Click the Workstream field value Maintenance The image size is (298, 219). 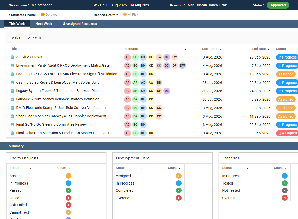tap(42, 5)
